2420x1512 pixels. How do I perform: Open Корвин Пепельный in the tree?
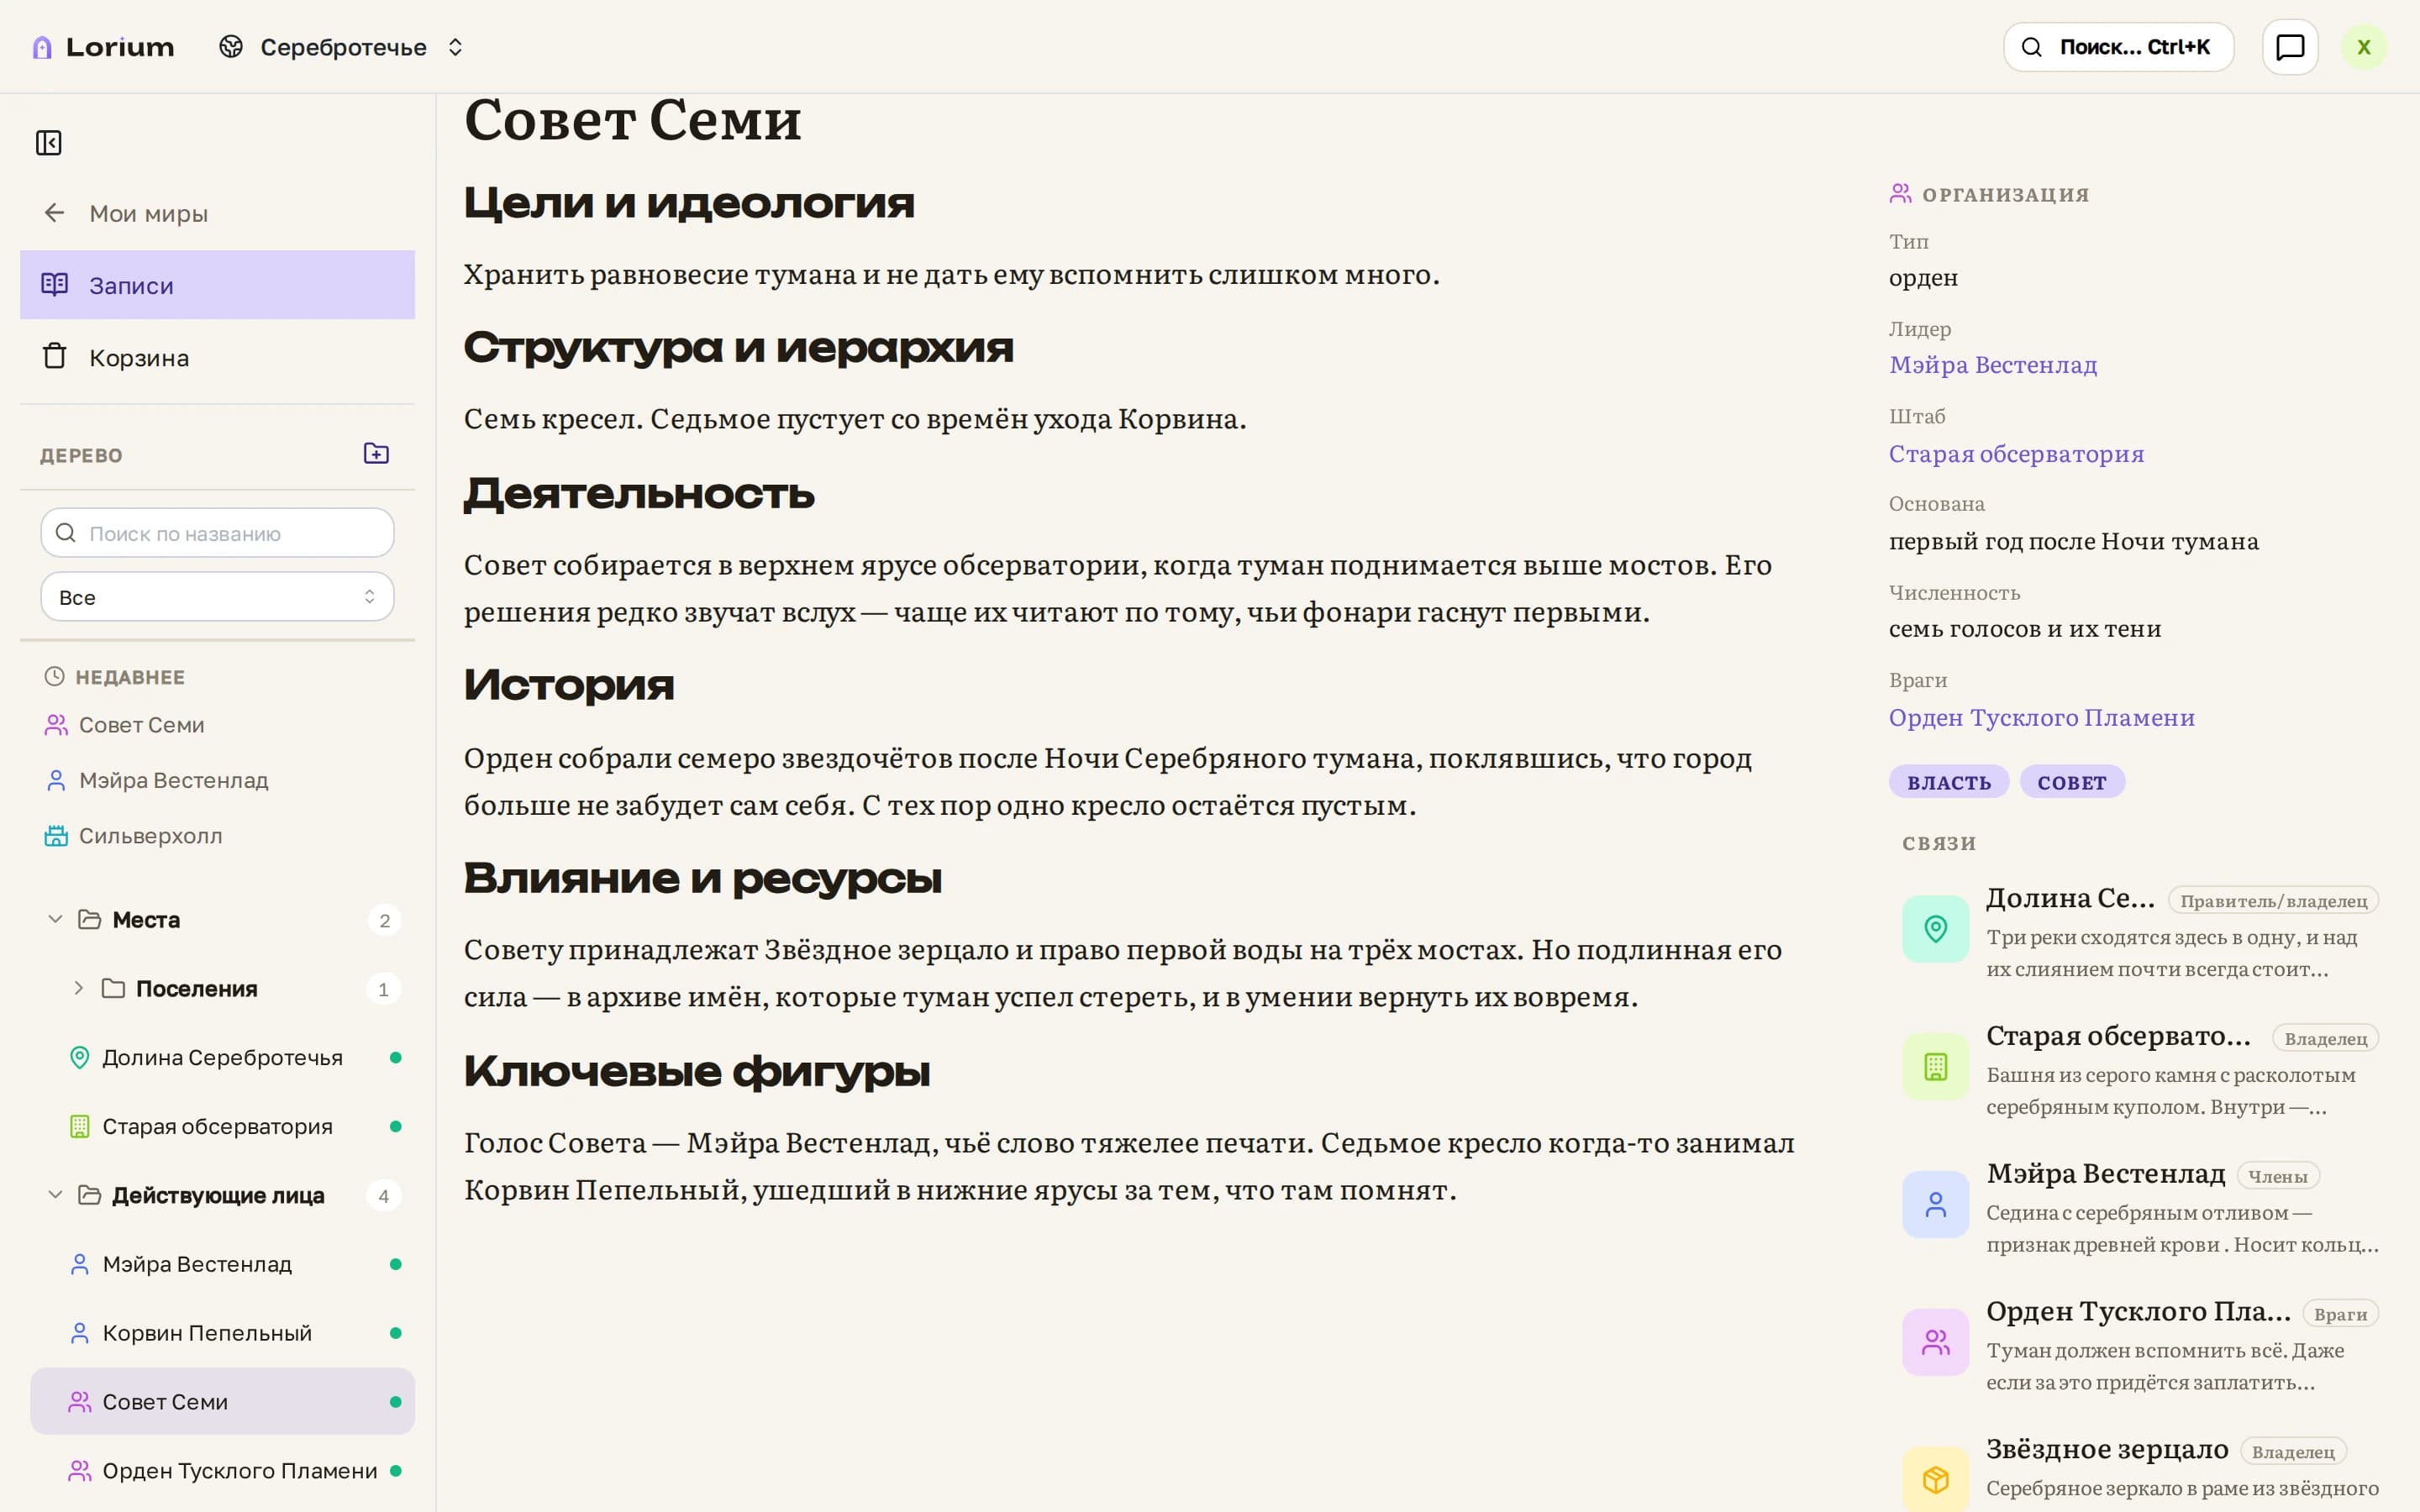(x=222, y=1333)
